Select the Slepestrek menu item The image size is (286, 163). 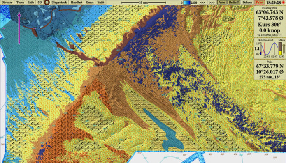pos(59,2)
